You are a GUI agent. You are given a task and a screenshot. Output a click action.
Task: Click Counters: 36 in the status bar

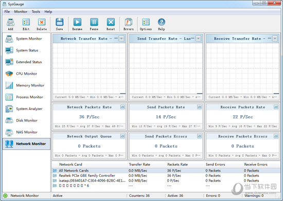click(x=139, y=195)
